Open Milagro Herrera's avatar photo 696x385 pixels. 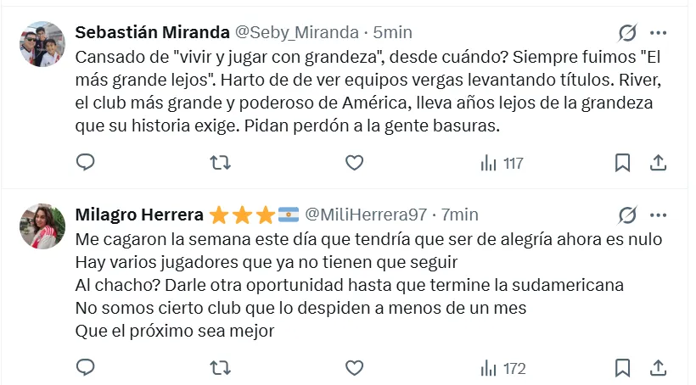(42, 226)
